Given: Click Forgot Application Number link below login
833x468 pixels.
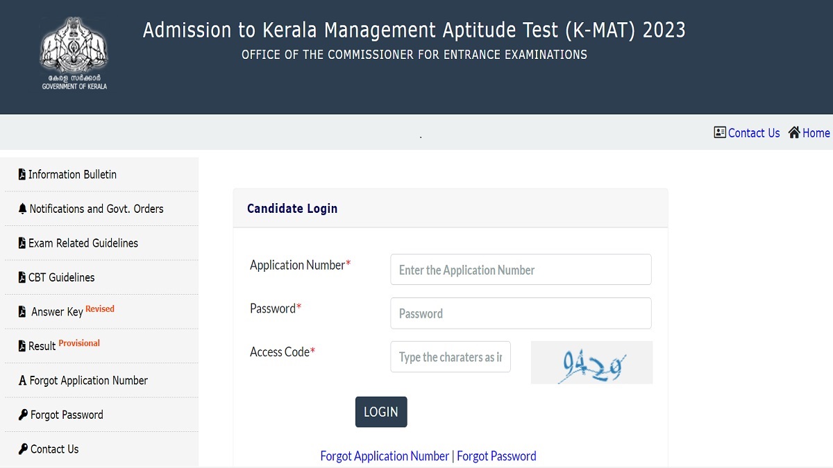Looking at the screenshot, I should click(385, 456).
